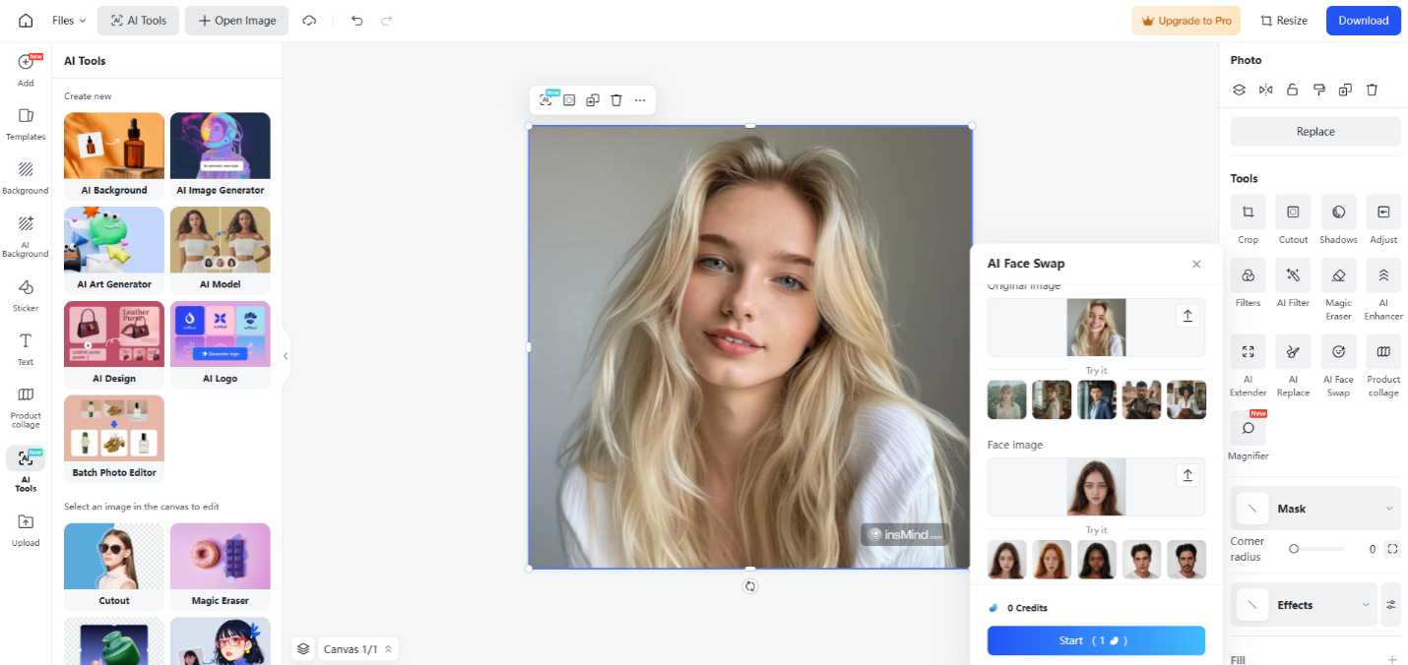1408x665 pixels.
Task: Click the copy style icon in Photo panel
Action: [1319, 90]
